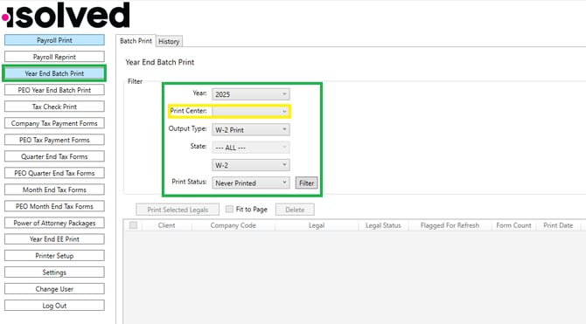
Task: Go to Tax Check Print
Action: pyautogui.click(x=54, y=107)
